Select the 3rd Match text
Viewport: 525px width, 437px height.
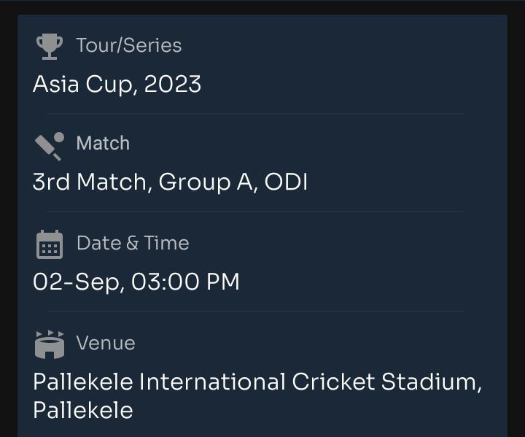pos(91,182)
